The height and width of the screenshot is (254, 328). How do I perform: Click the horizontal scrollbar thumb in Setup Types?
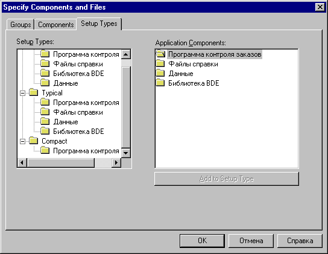point(61,163)
